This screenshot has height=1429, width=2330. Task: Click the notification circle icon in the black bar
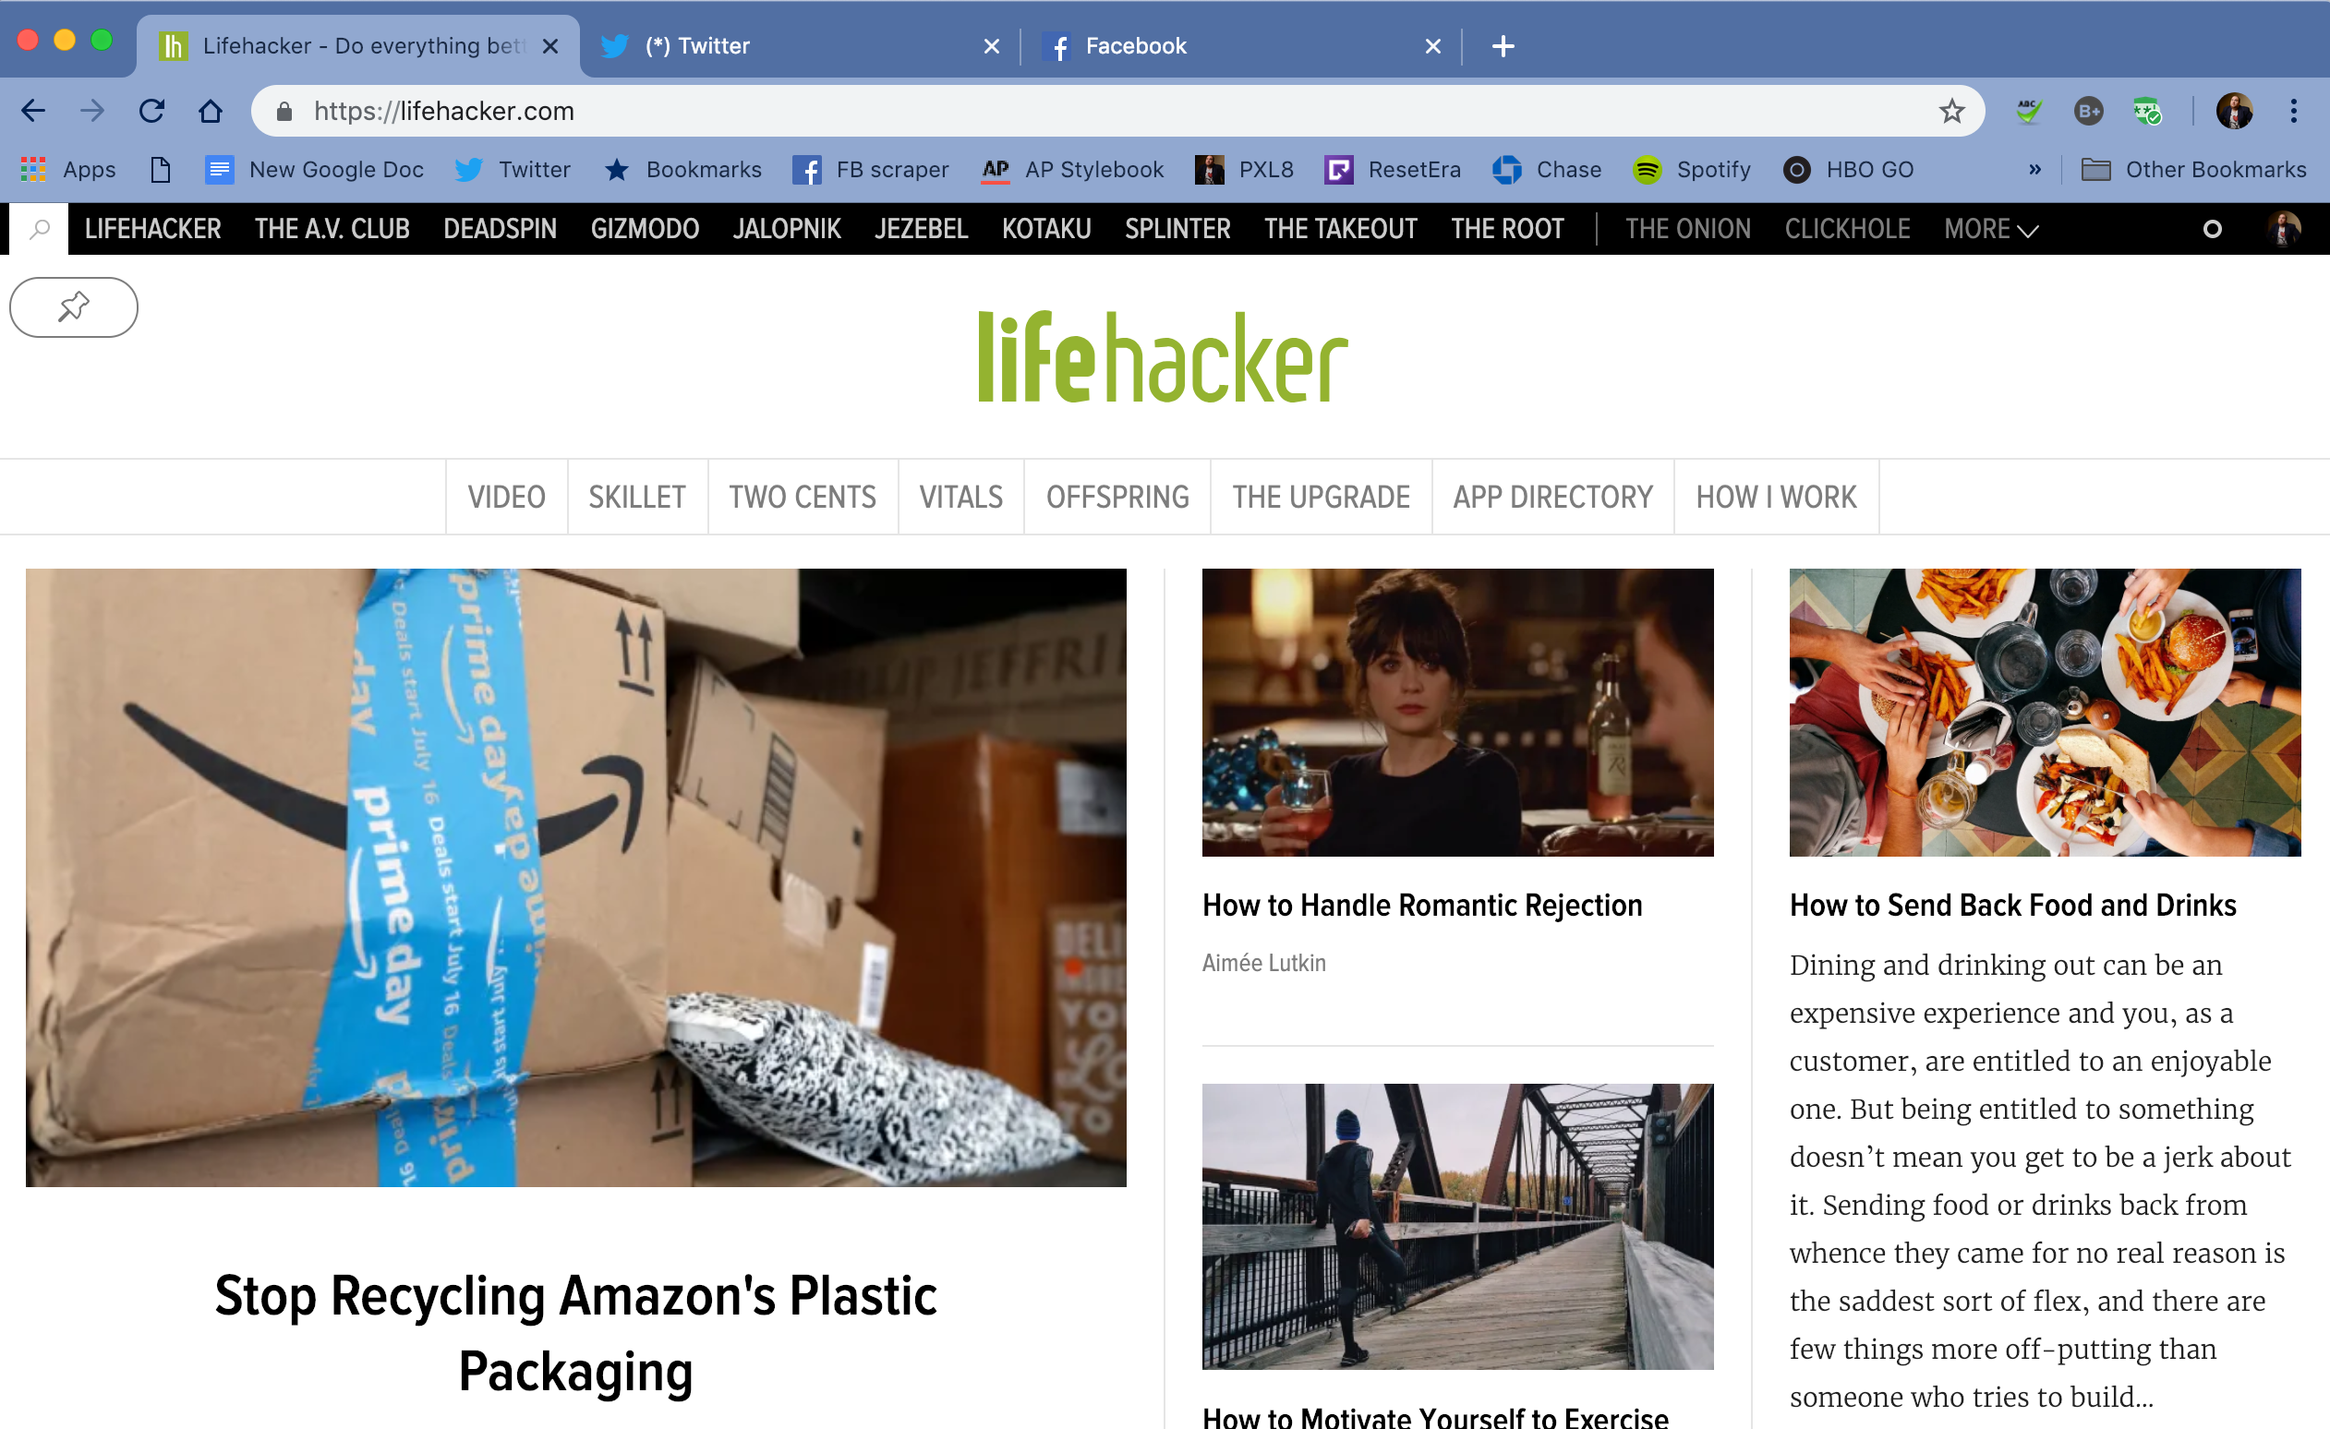(x=2212, y=229)
